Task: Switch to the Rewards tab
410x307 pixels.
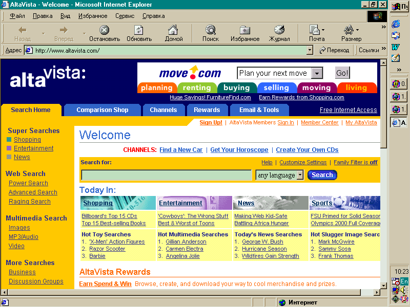Action: pos(207,110)
